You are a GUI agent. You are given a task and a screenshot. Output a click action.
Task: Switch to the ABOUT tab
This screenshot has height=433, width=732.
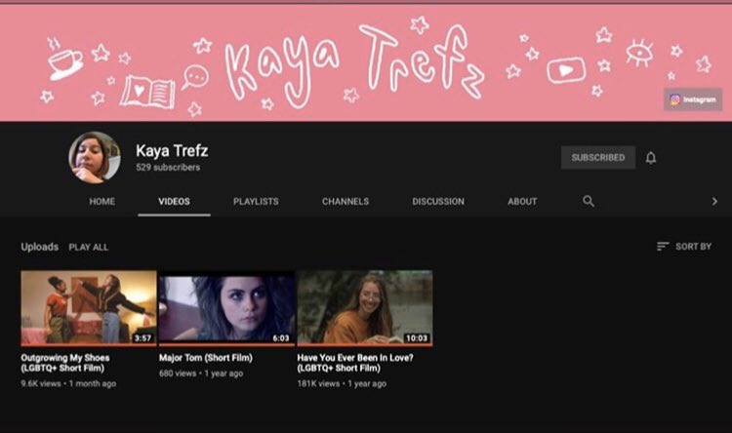pos(522,202)
